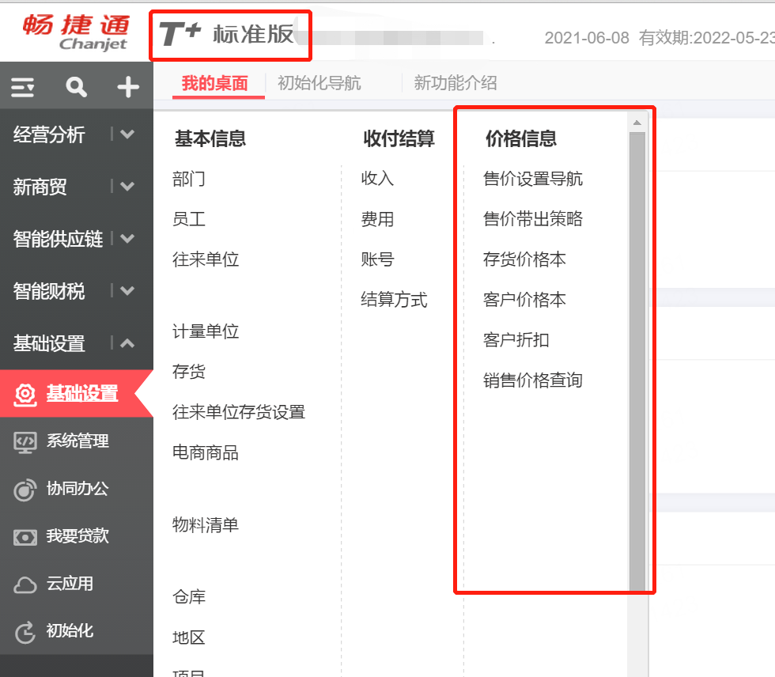Click the 初始化 refresh icon
This screenshot has width=775, height=677.
(25, 632)
